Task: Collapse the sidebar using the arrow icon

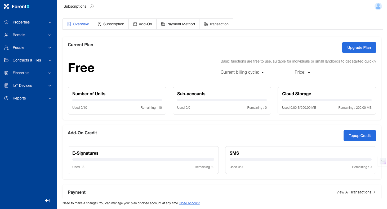Action: [x=48, y=201]
